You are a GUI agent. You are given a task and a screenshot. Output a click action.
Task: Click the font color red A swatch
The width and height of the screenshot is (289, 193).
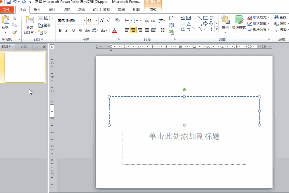[114, 30]
